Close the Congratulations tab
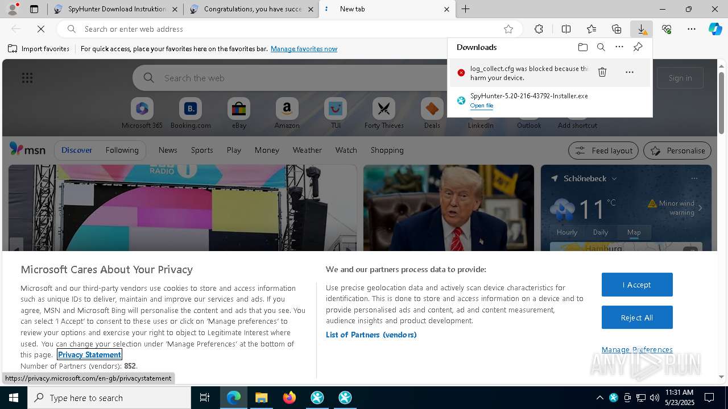 (311, 9)
